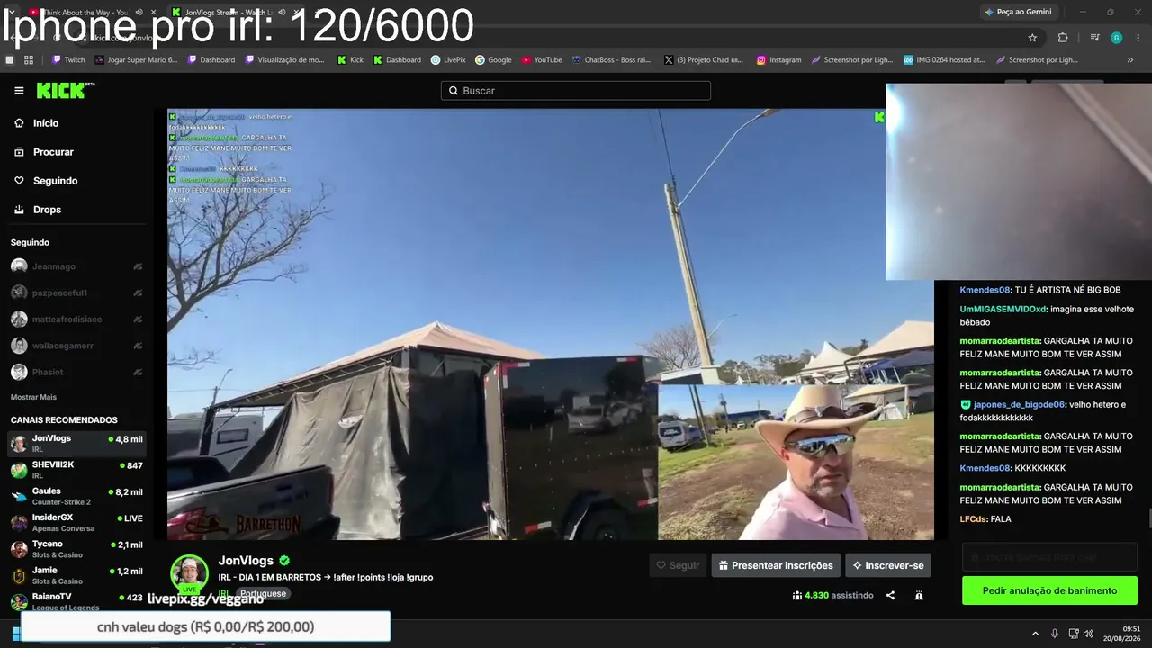Open the YouTube bookmark

pyautogui.click(x=542, y=60)
